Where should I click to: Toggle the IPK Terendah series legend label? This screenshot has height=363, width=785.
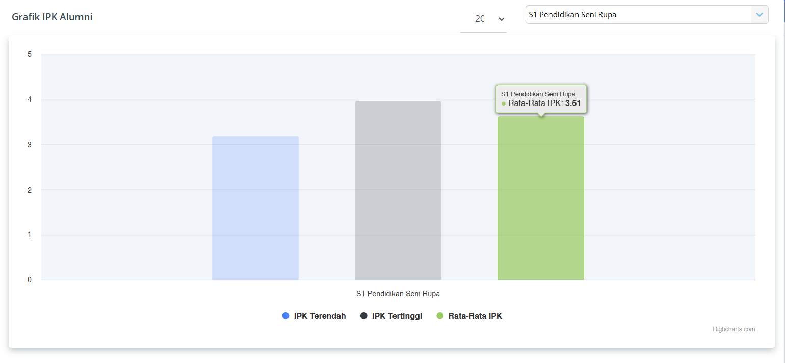(x=320, y=316)
